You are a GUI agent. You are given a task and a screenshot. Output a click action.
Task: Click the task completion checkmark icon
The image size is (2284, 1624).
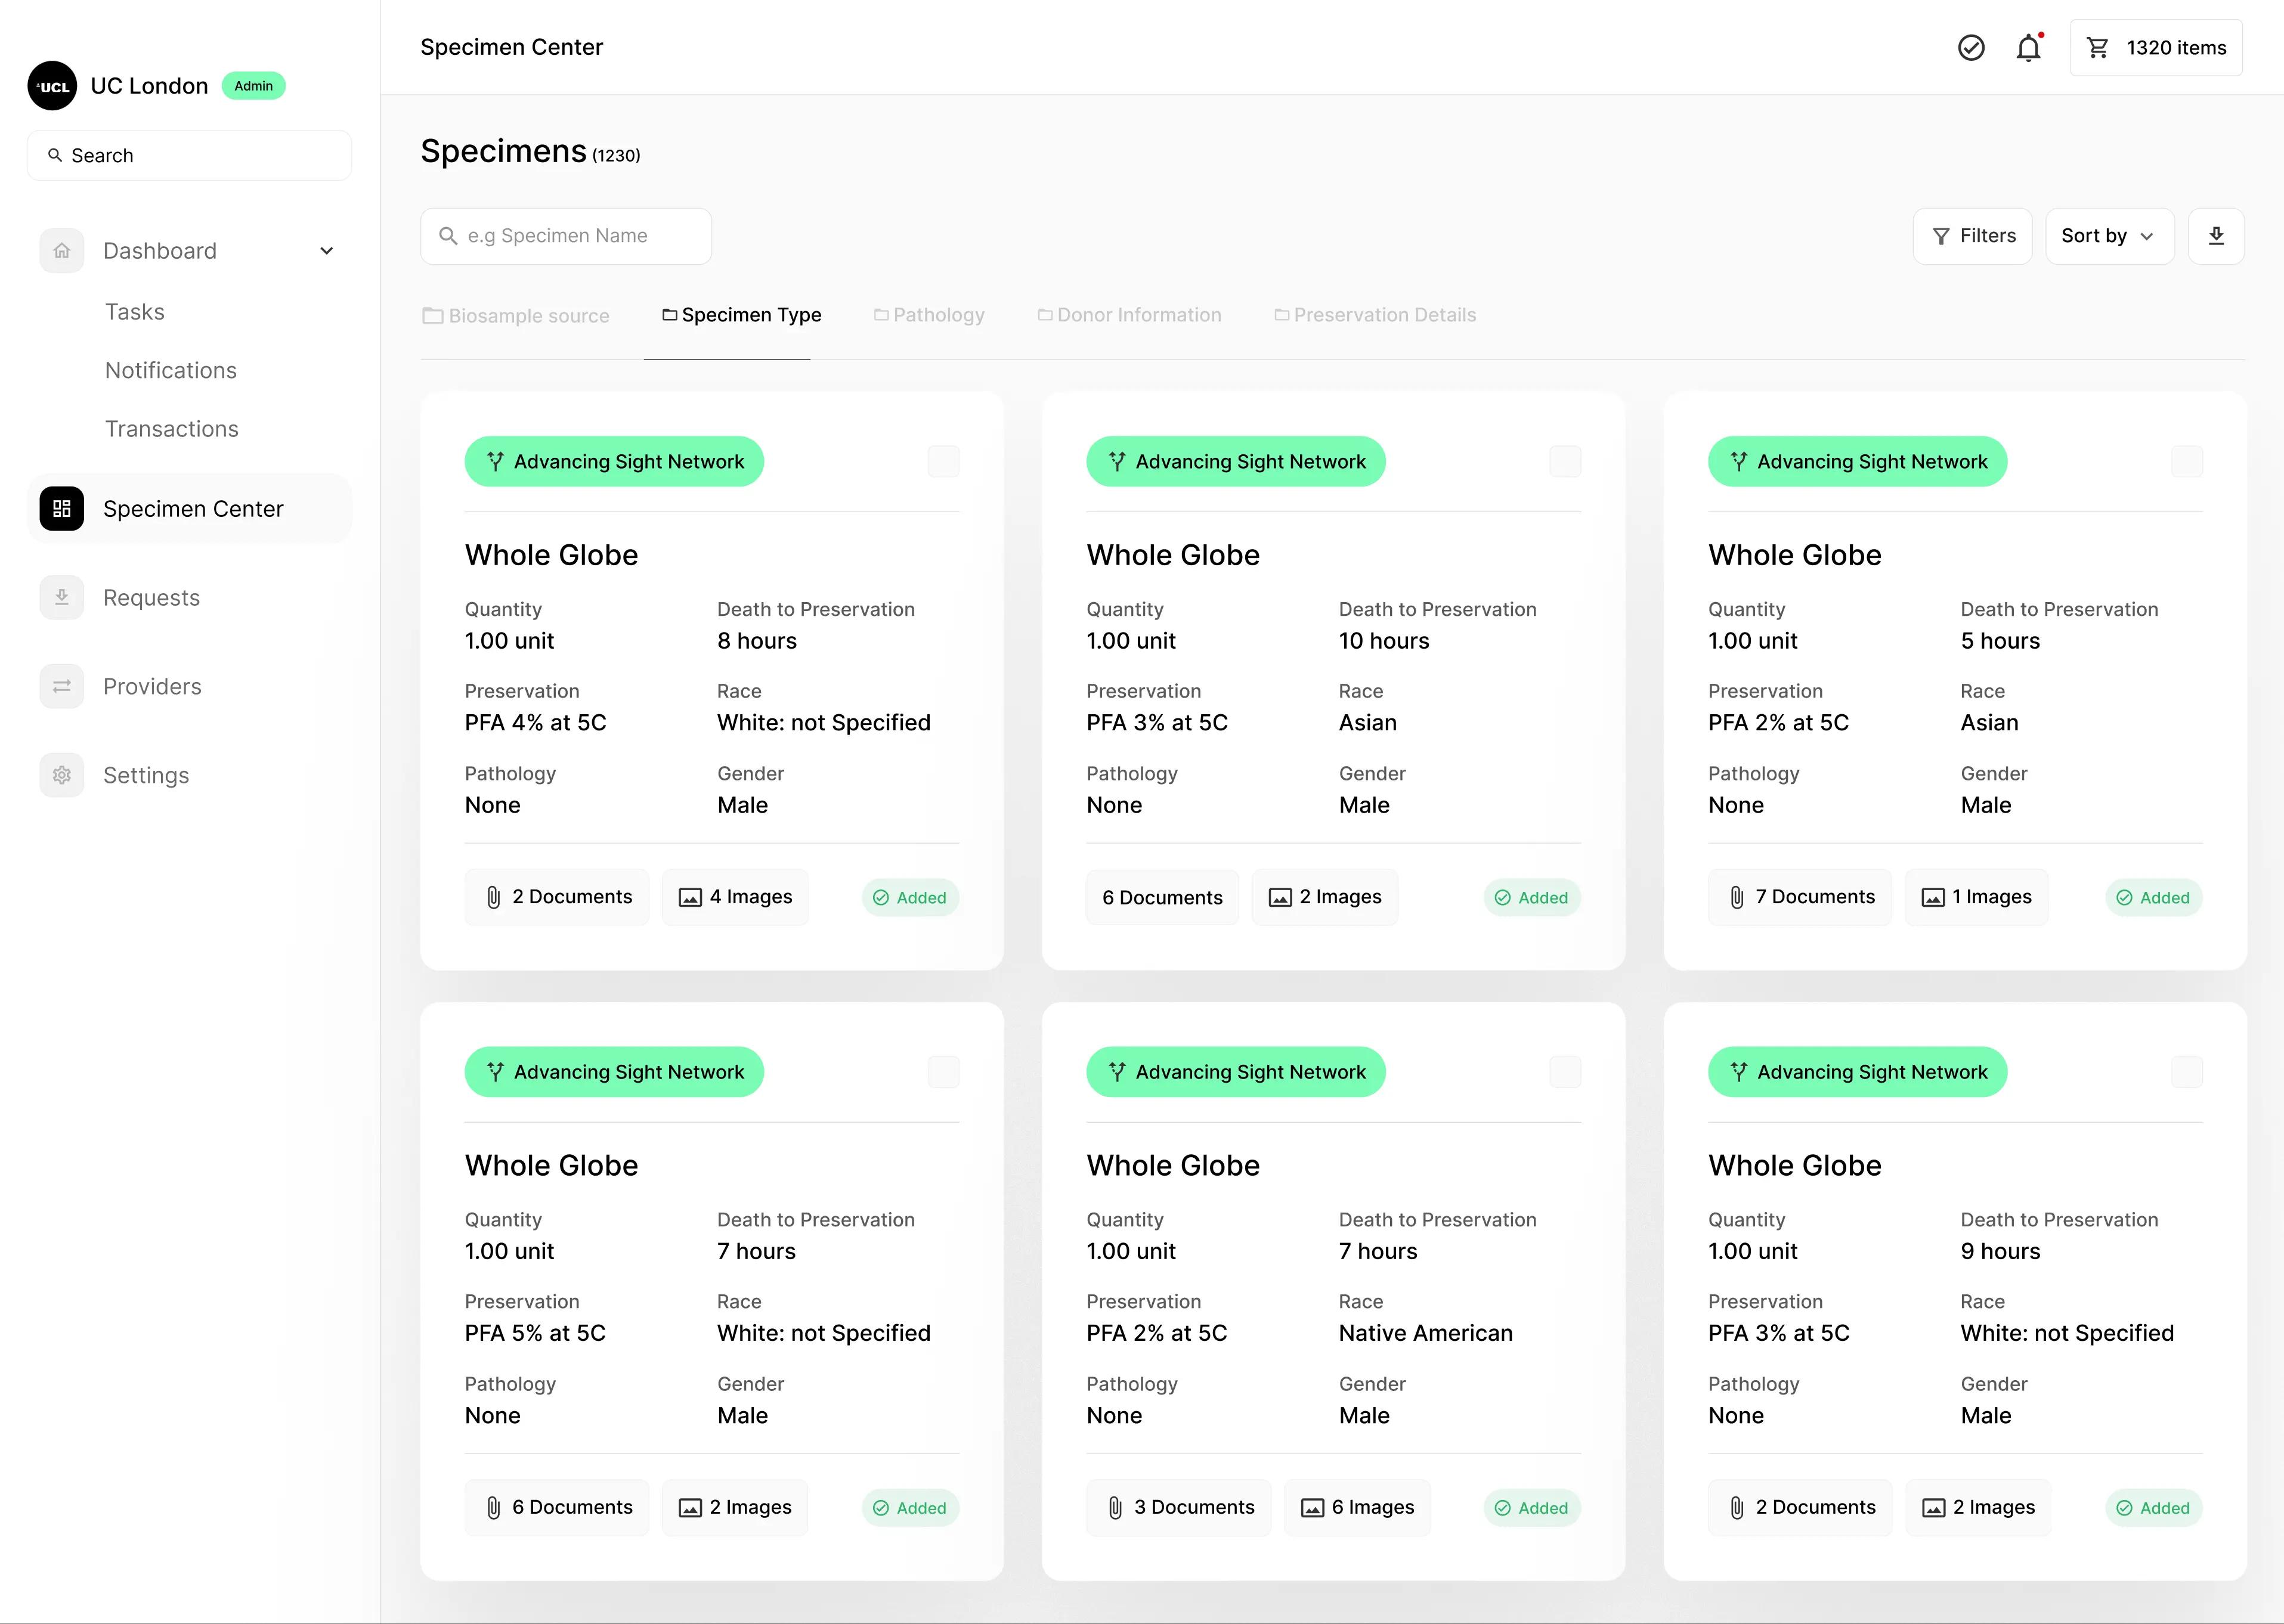pos(1971,48)
